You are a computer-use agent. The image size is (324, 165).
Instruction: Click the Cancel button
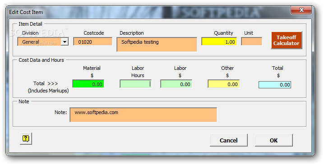pos(228,140)
